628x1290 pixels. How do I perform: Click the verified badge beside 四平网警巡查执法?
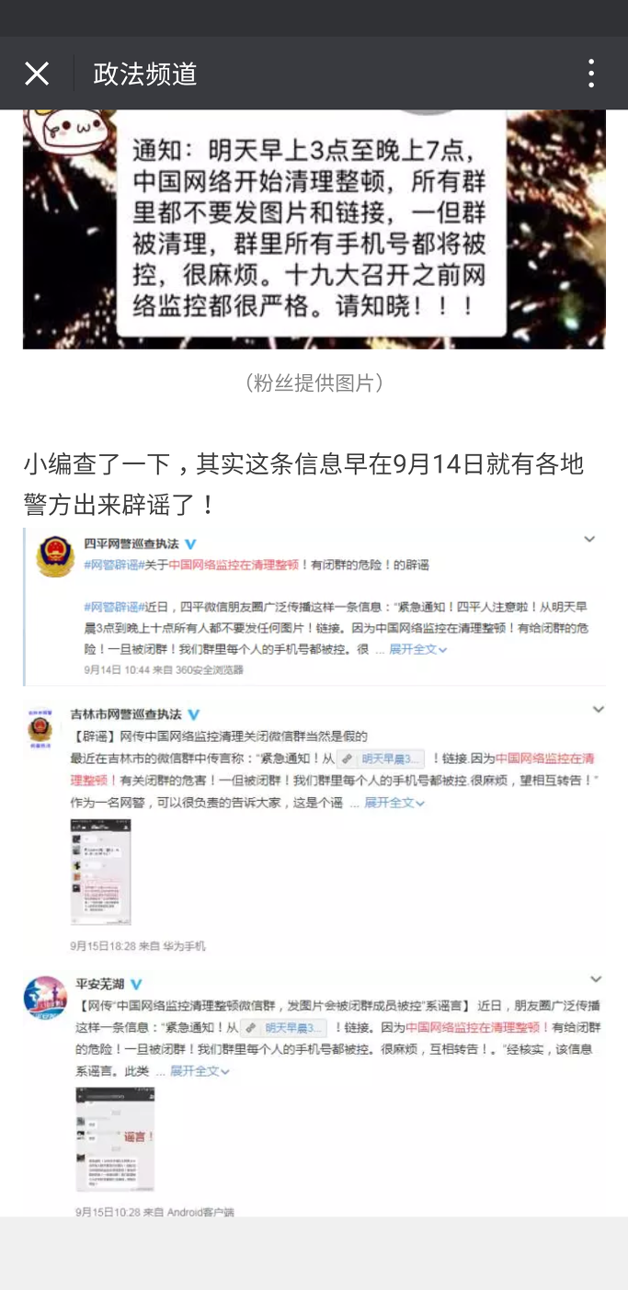[x=190, y=544]
